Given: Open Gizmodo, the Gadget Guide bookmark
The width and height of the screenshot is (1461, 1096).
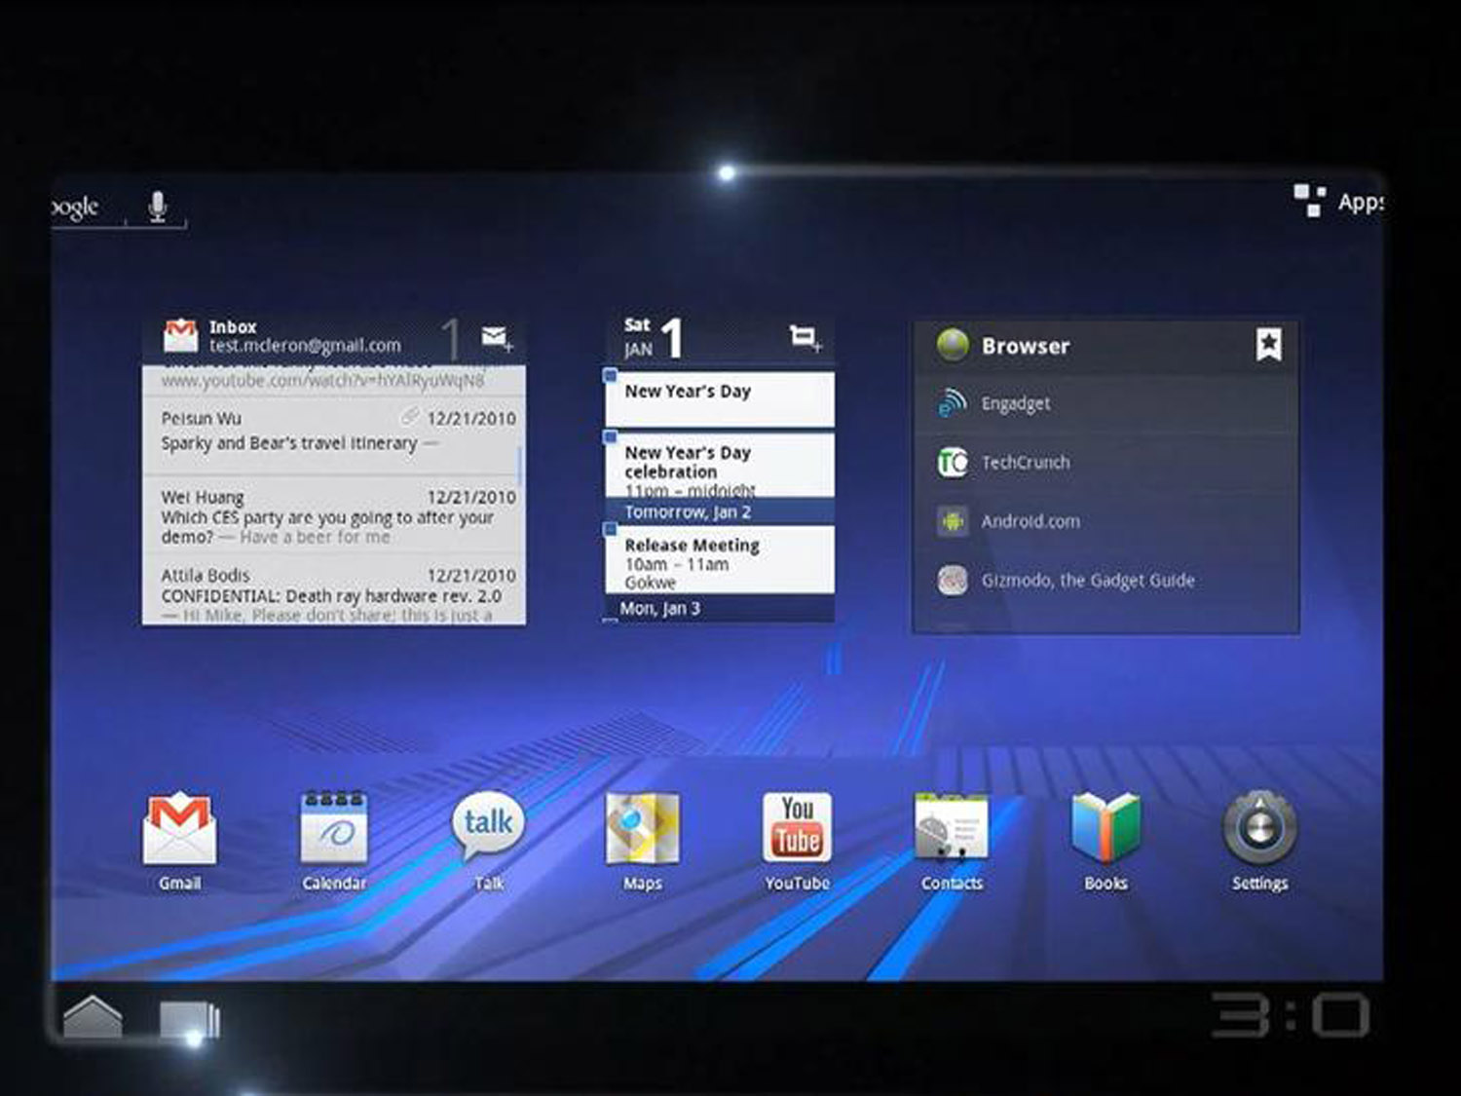Looking at the screenshot, I should click(1087, 581).
